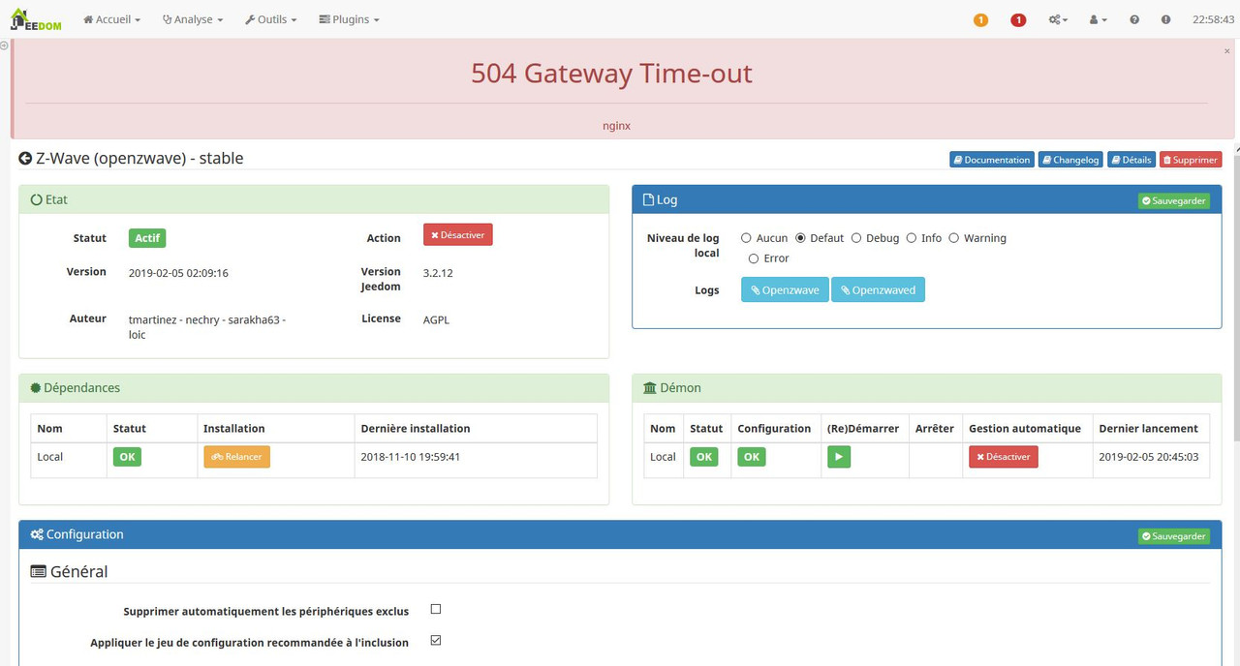Open the Outils menu
The height and width of the screenshot is (666, 1240).
[x=270, y=19]
